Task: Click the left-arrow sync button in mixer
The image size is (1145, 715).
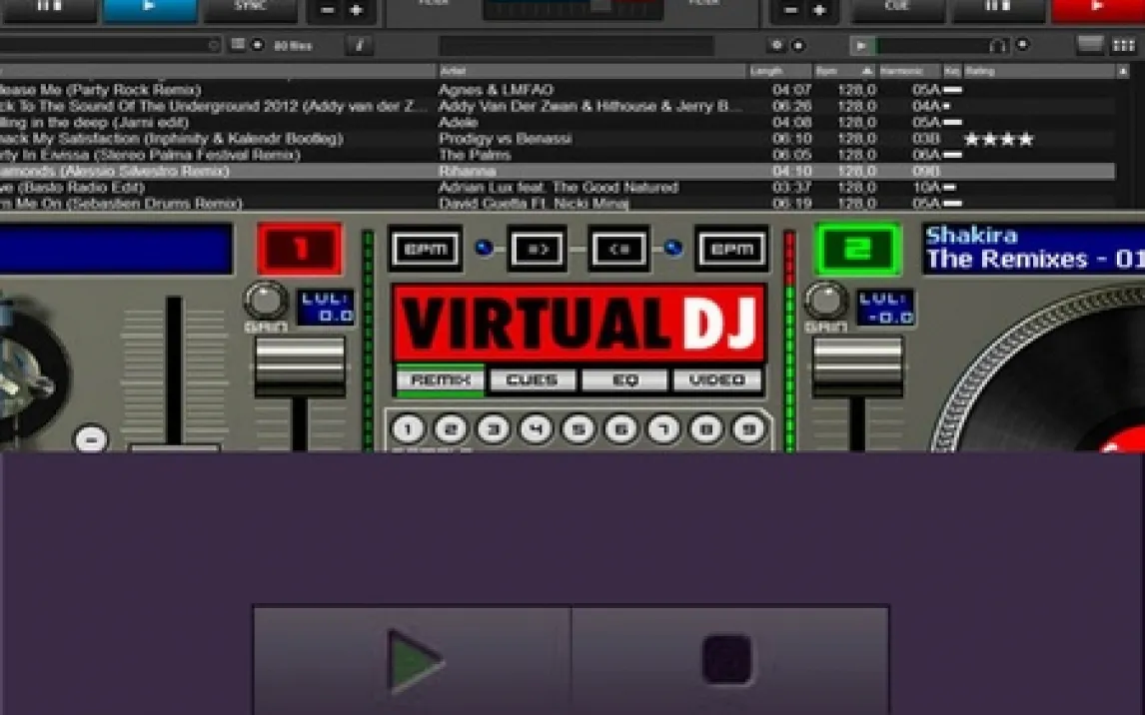Action: pyautogui.click(x=618, y=249)
